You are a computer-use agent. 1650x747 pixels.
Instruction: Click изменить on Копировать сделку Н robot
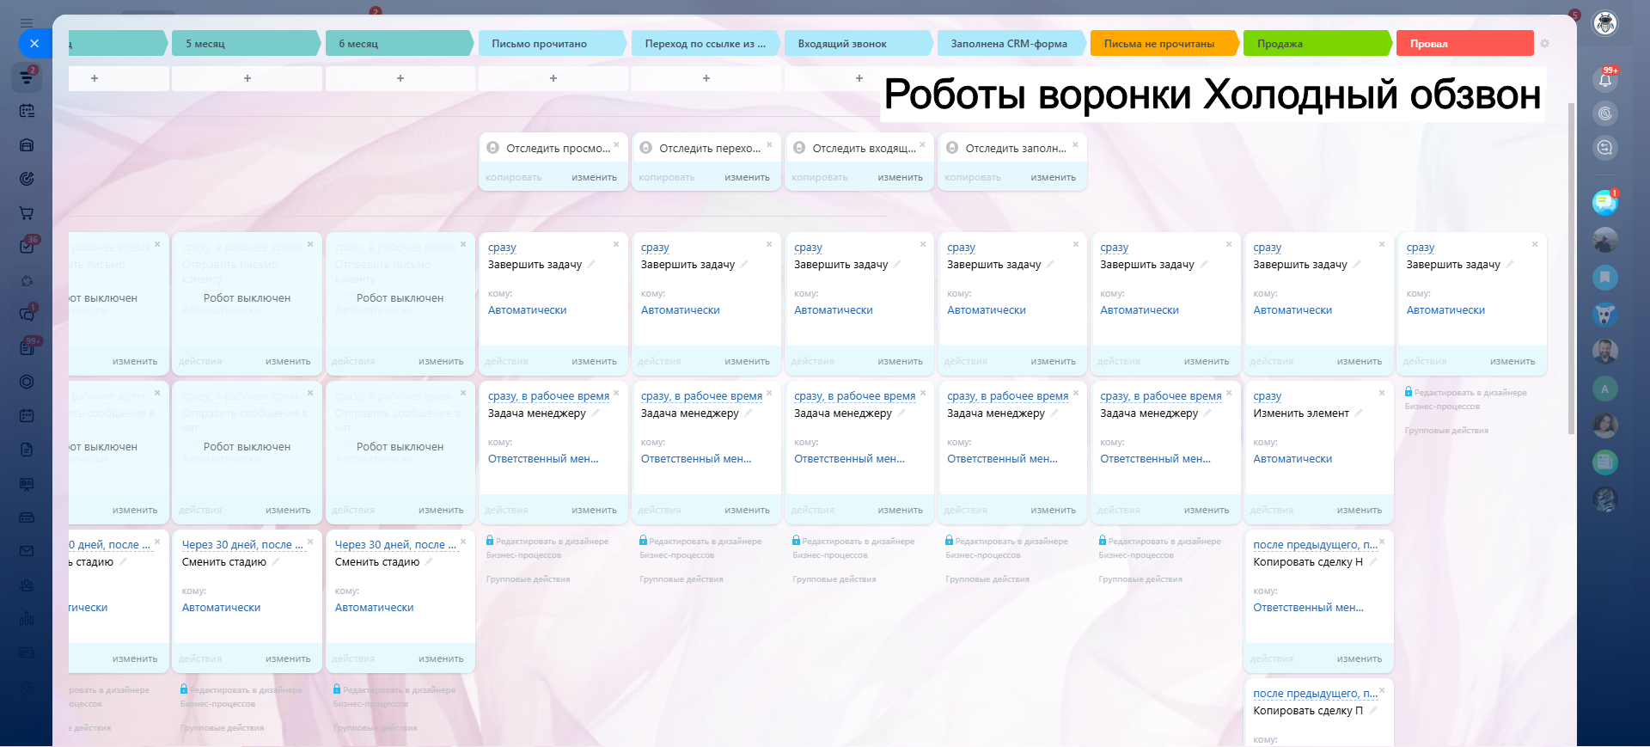[1360, 659]
